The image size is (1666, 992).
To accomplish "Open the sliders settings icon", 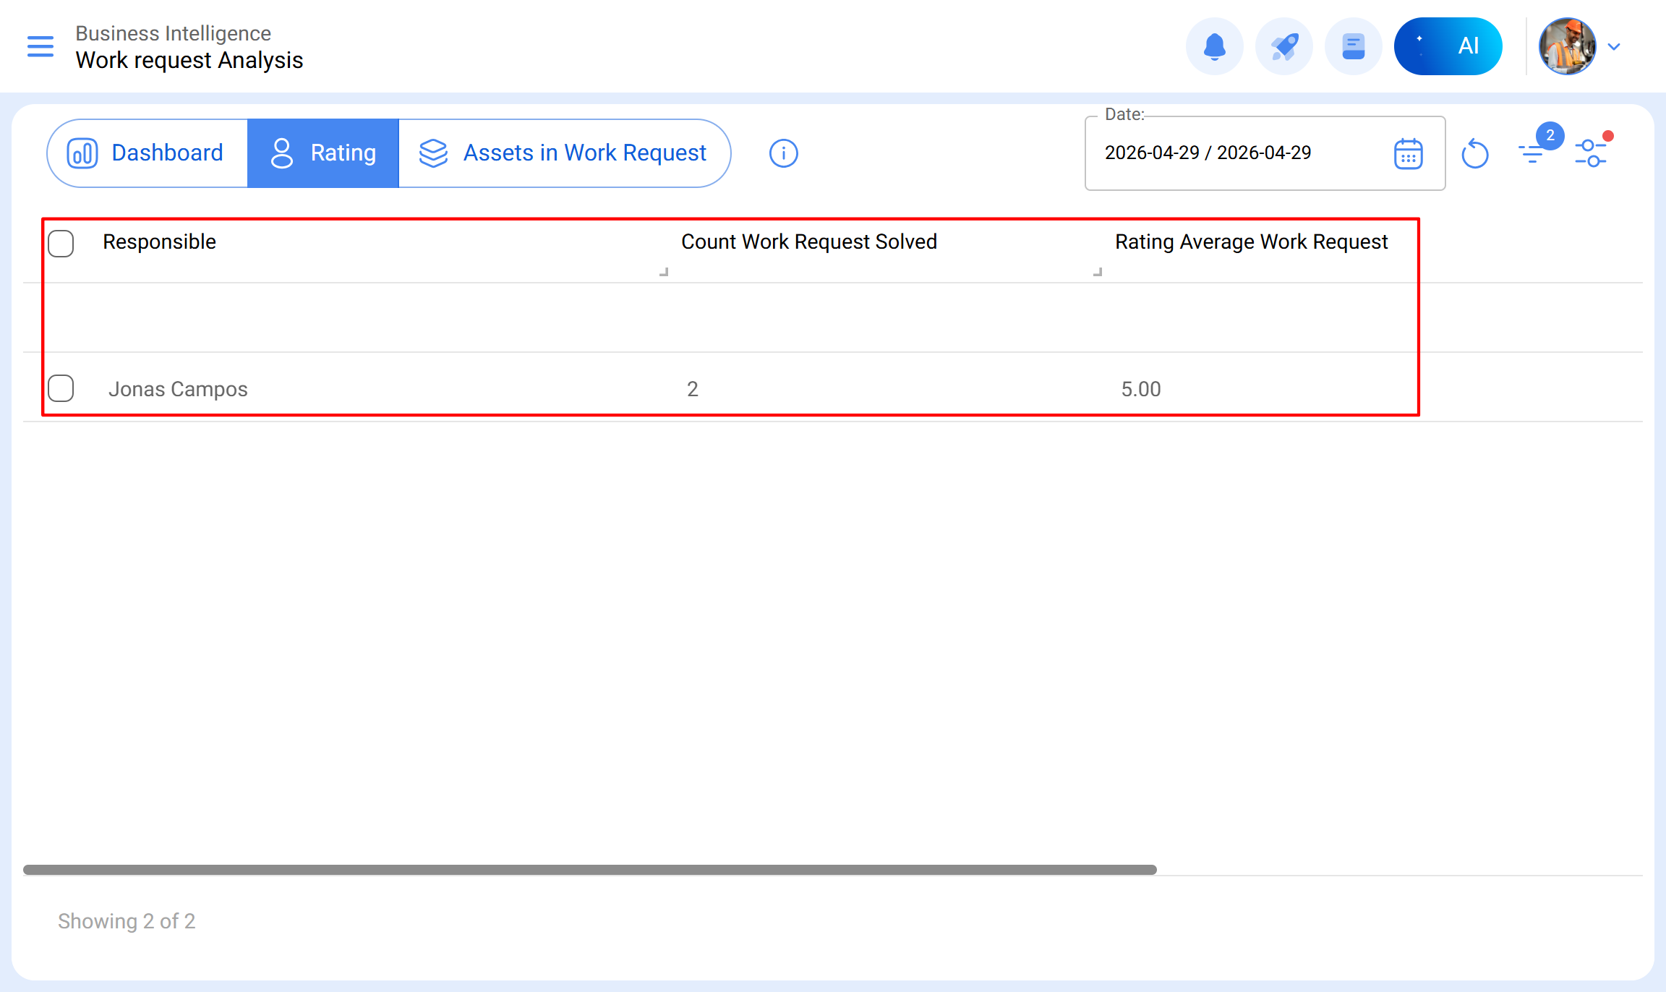I will coord(1591,153).
